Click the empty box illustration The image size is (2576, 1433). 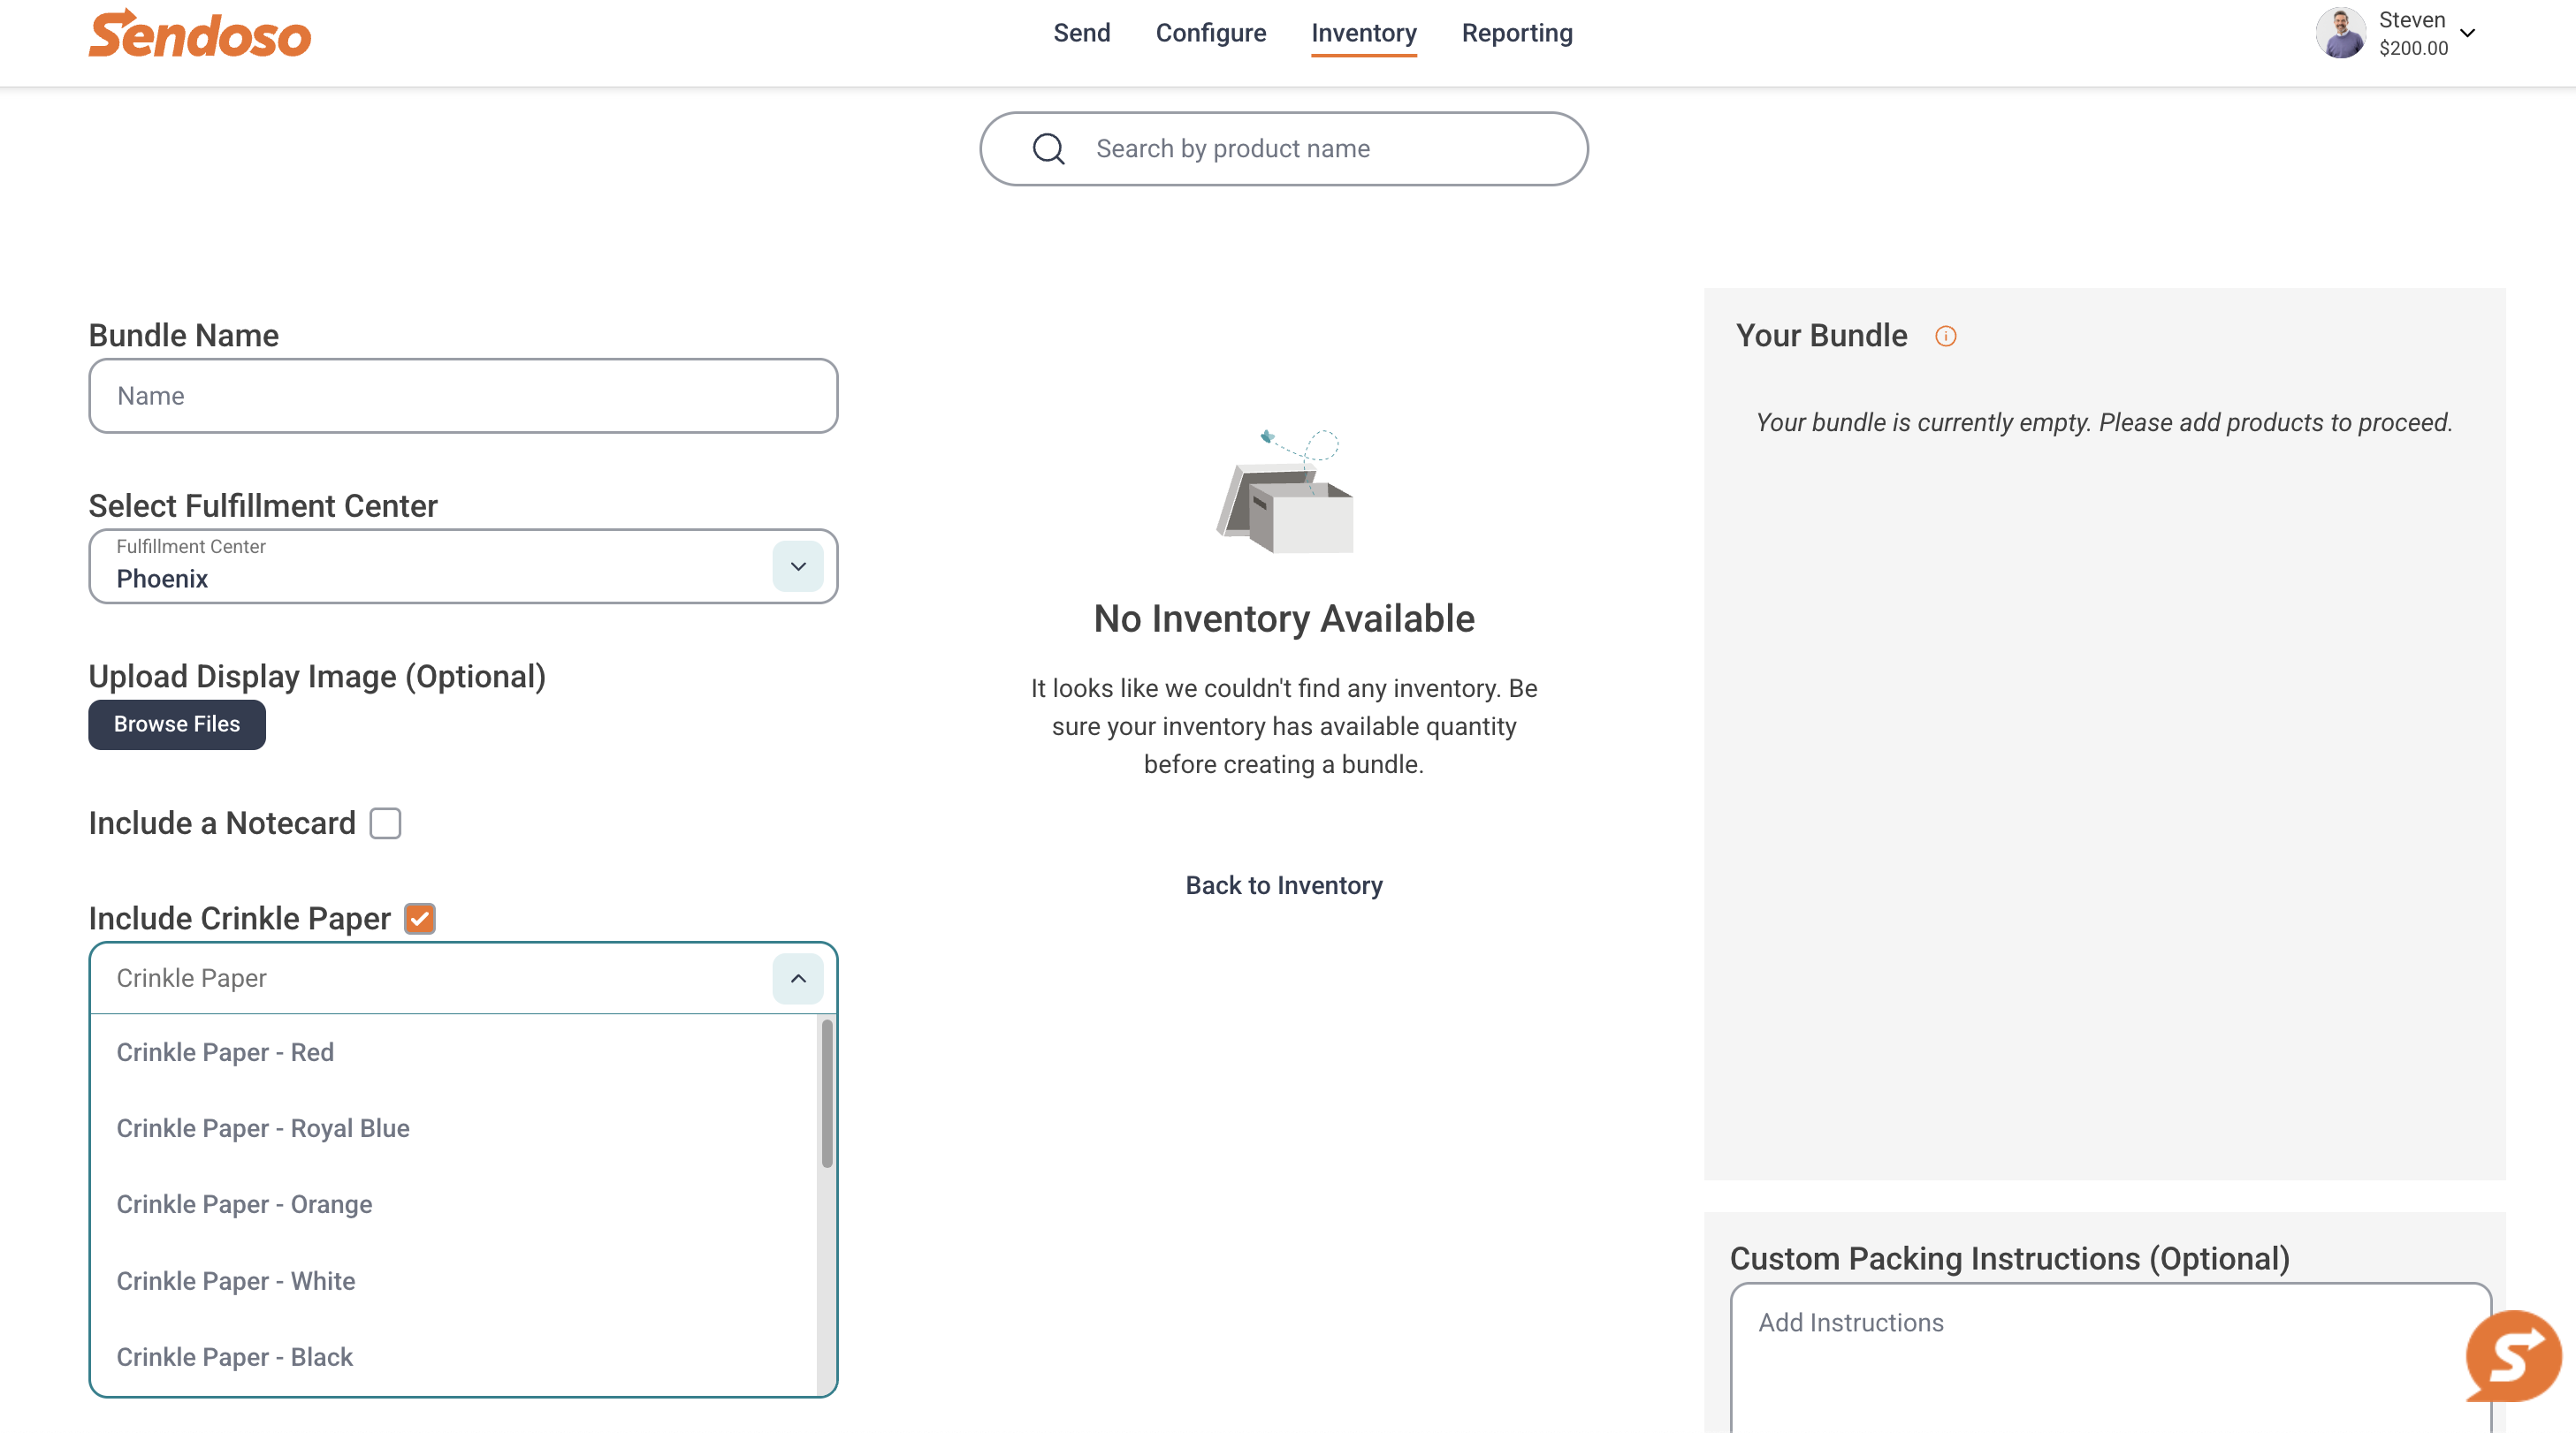click(1284, 492)
